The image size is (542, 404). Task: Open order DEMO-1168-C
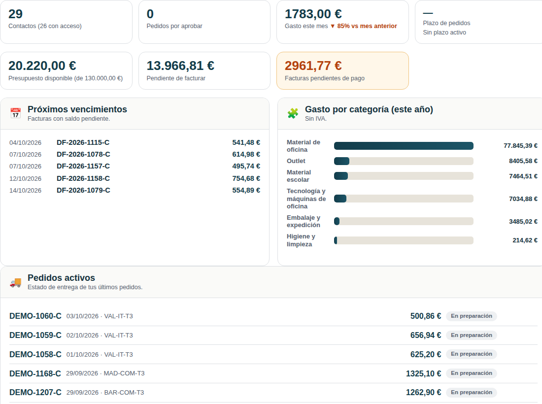(35, 373)
